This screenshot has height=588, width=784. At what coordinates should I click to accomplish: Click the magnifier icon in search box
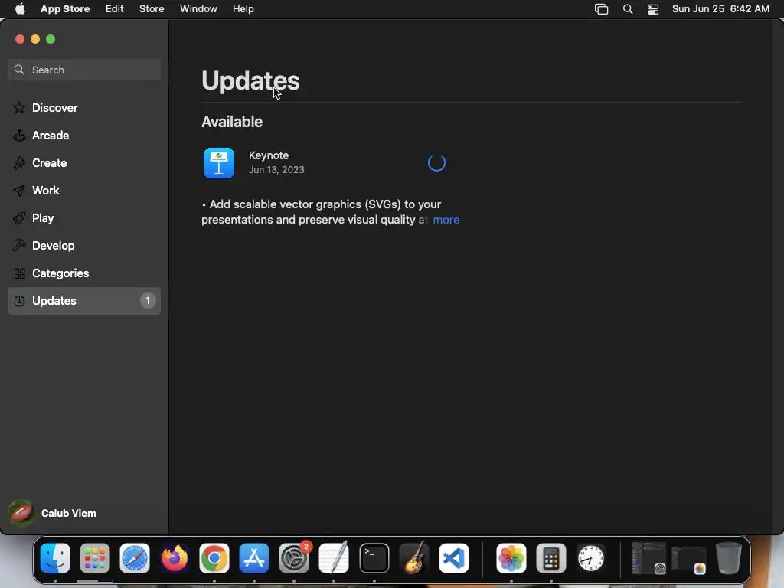pos(19,70)
